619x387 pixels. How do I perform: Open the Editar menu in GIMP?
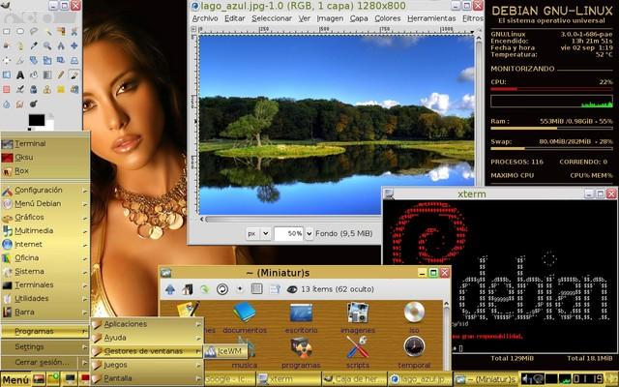pyautogui.click(x=234, y=18)
